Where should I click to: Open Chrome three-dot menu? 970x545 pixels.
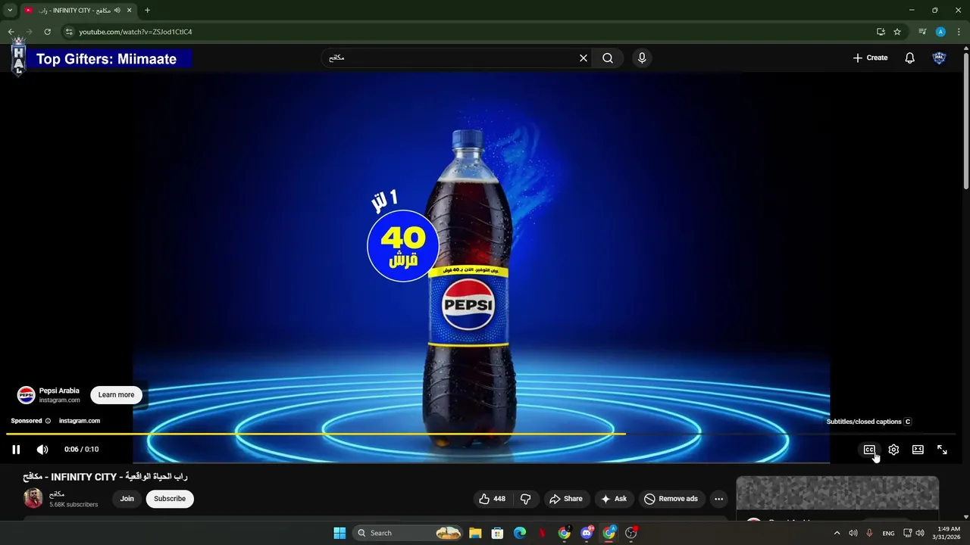959,32
